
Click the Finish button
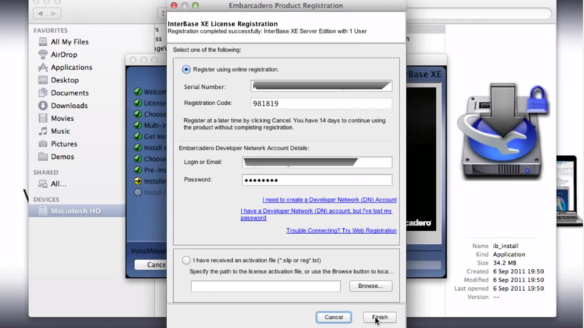click(x=380, y=317)
